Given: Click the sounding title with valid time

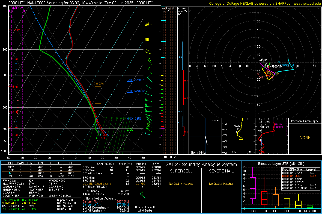Looking at the screenshot, I should pyautogui.click(x=81, y=3).
